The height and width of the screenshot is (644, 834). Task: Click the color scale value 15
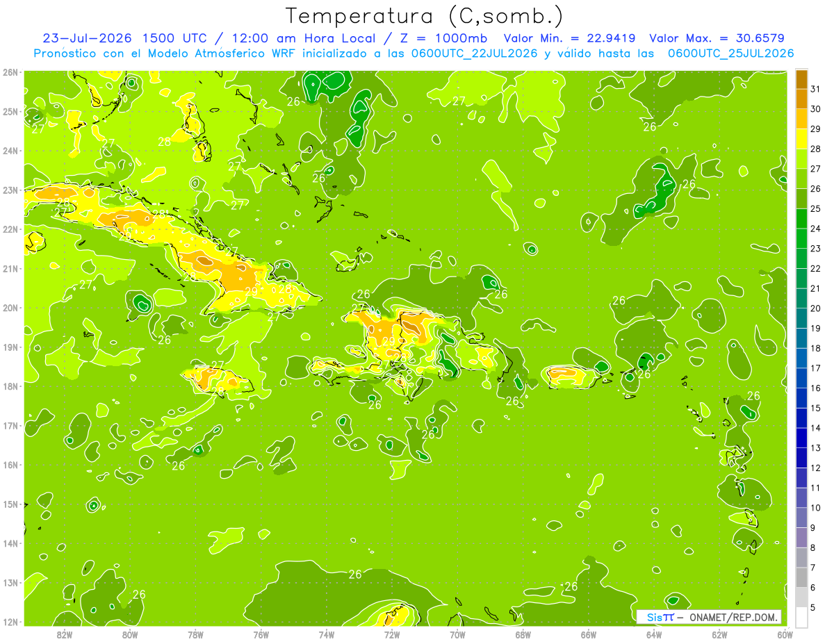coord(815,408)
